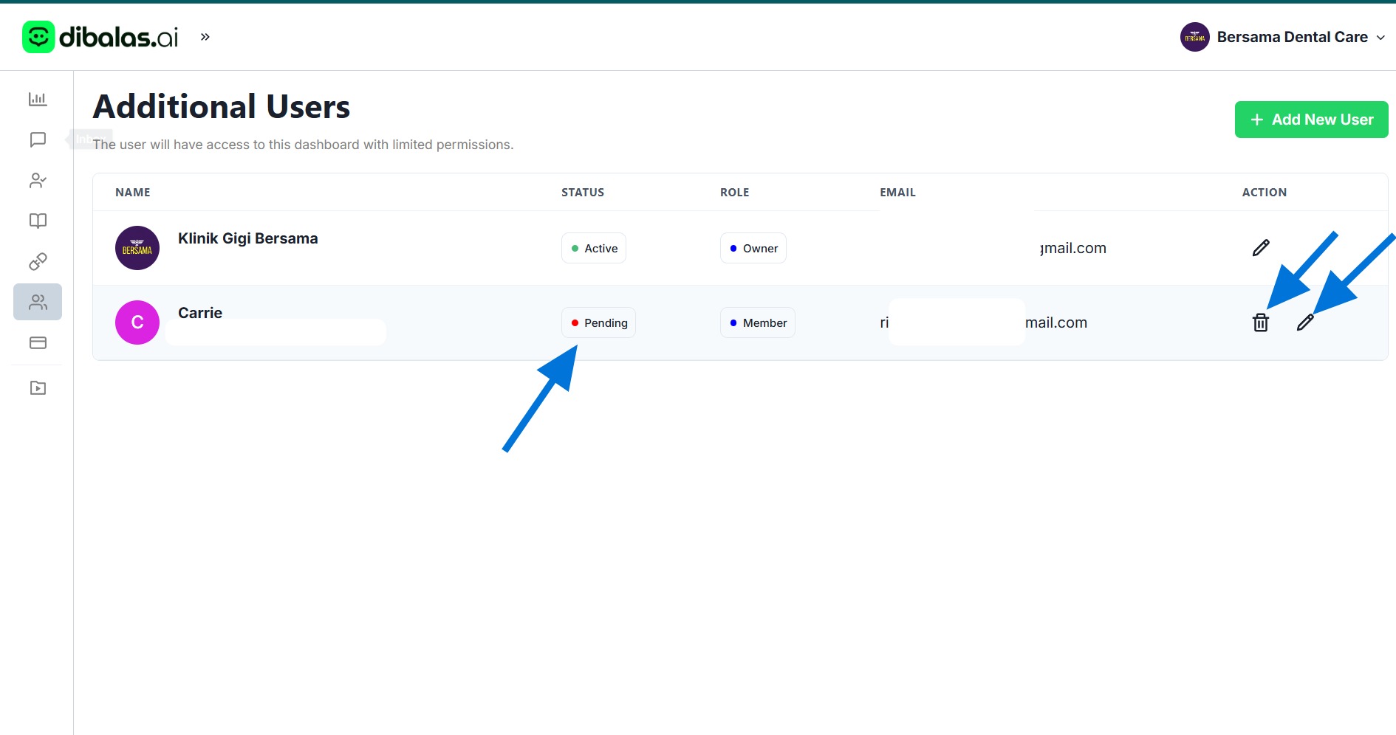Image resolution: width=1396 pixels, height=735 pixels.
Task: Click the Add New User button
Action: click(x=1311, y=120)
